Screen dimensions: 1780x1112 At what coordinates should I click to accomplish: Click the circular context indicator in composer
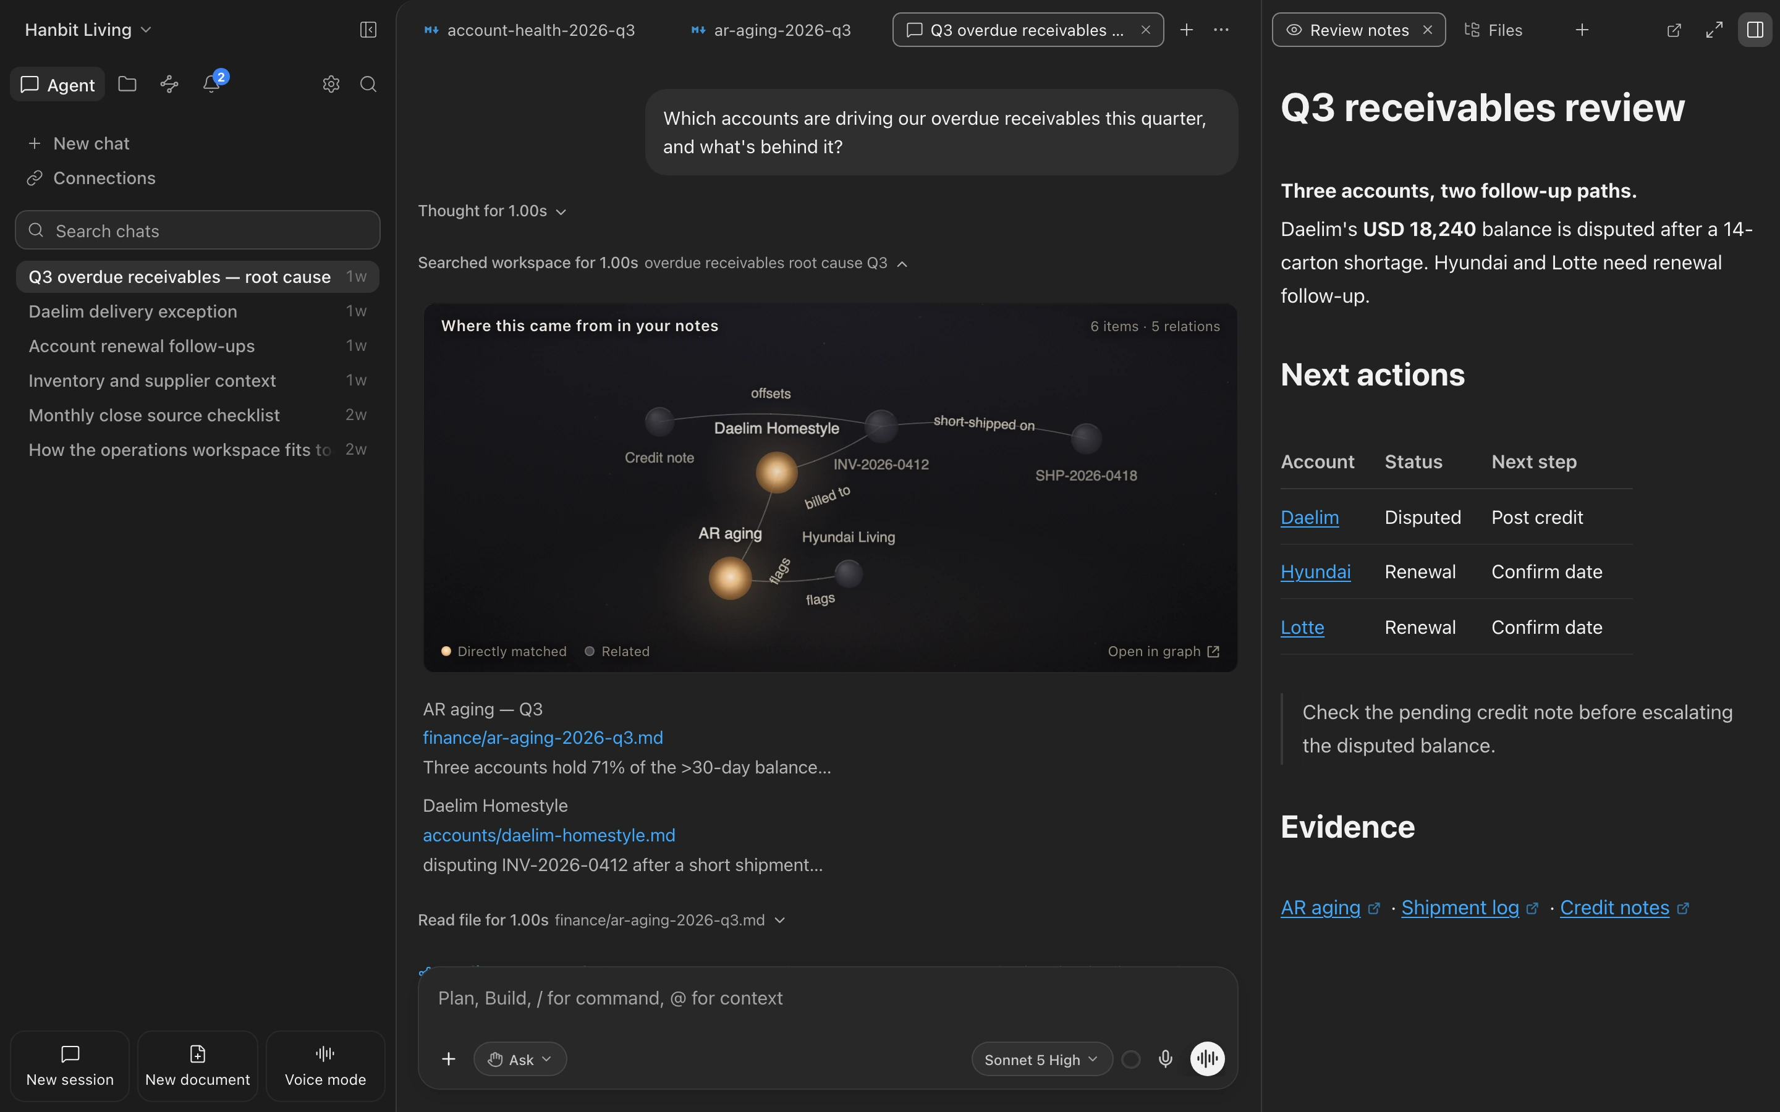[1131, 1059]
